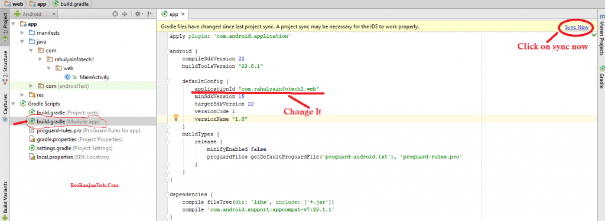Open the Gradle tool window

coord(601,77)
